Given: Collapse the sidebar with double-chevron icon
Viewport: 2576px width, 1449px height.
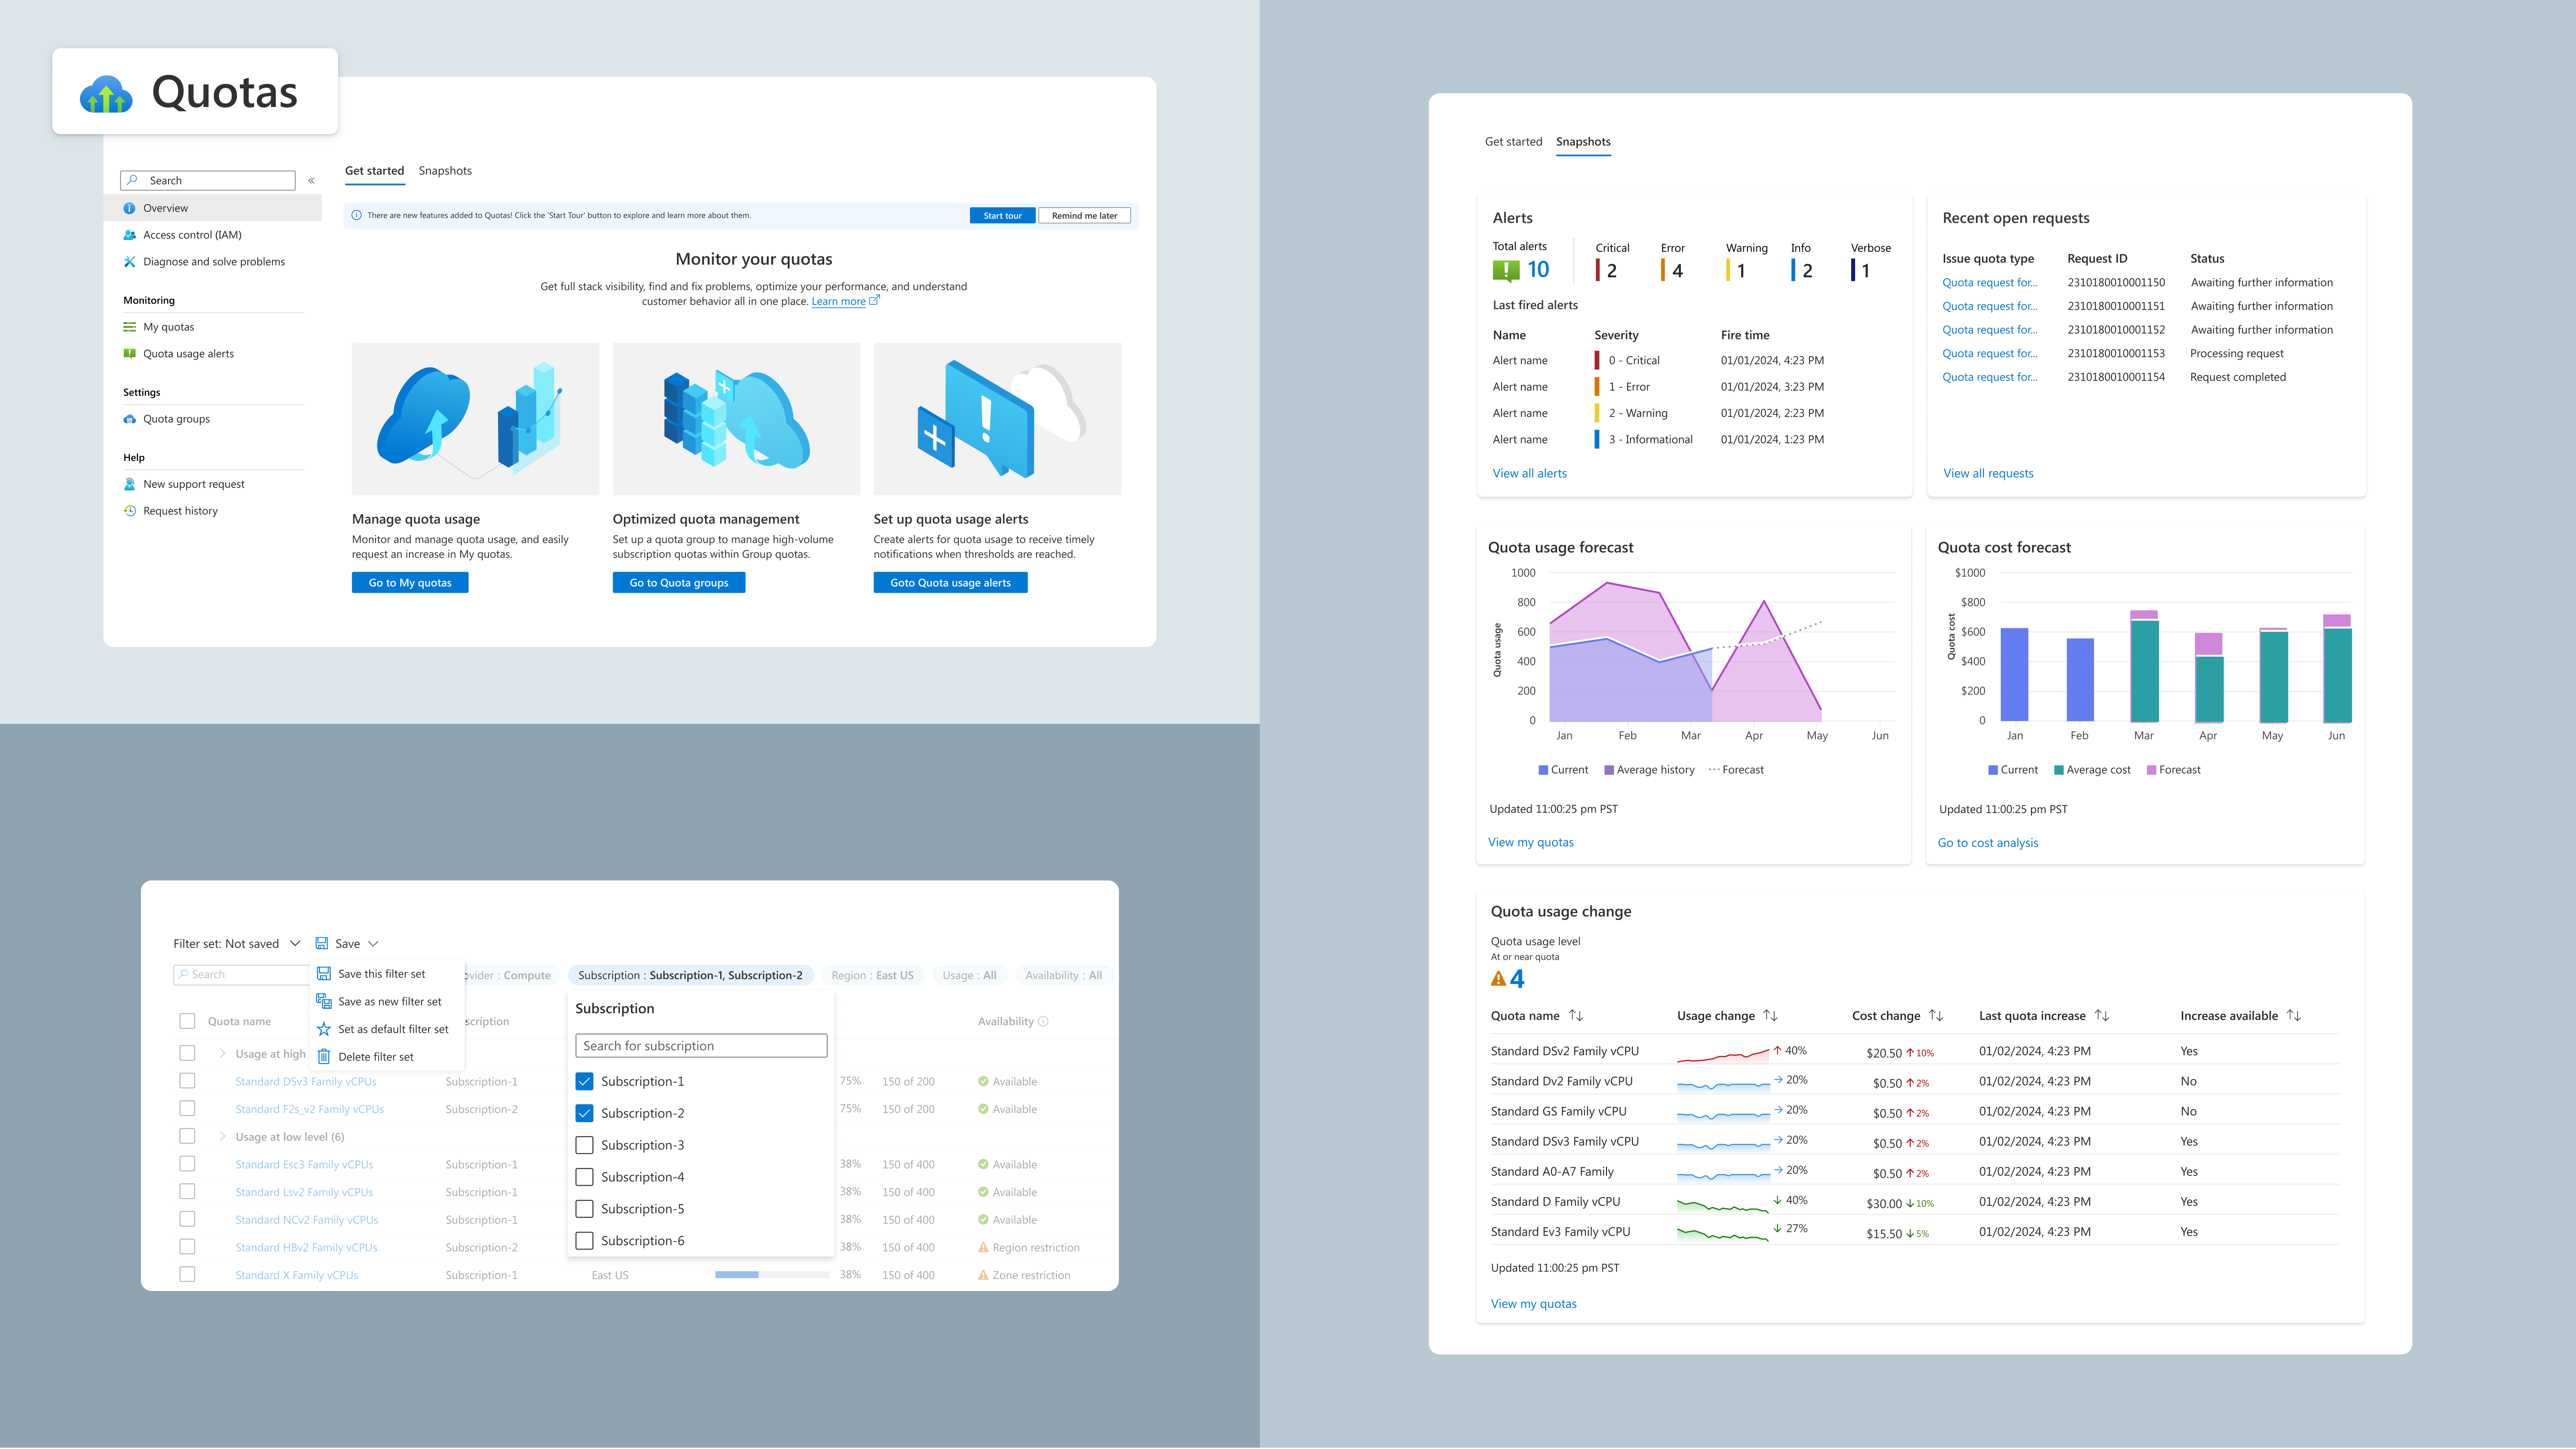Looking at the screenshot, I should point(311,181).
